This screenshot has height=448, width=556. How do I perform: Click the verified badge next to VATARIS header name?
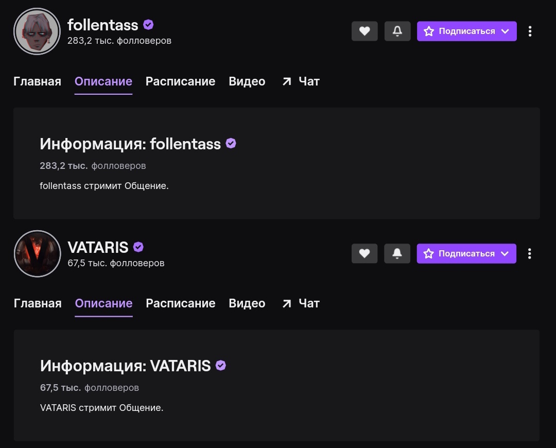[138, 247]
